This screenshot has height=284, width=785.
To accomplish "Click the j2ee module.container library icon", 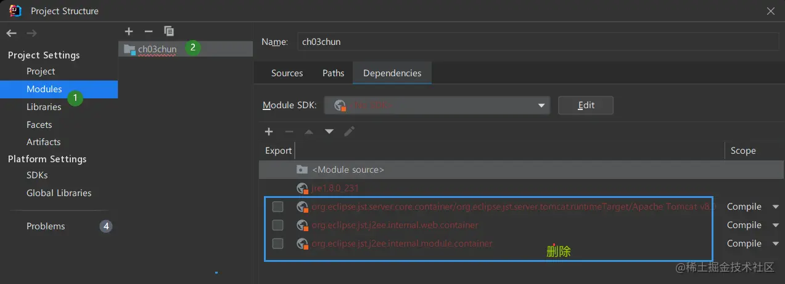I will point(302,244).
